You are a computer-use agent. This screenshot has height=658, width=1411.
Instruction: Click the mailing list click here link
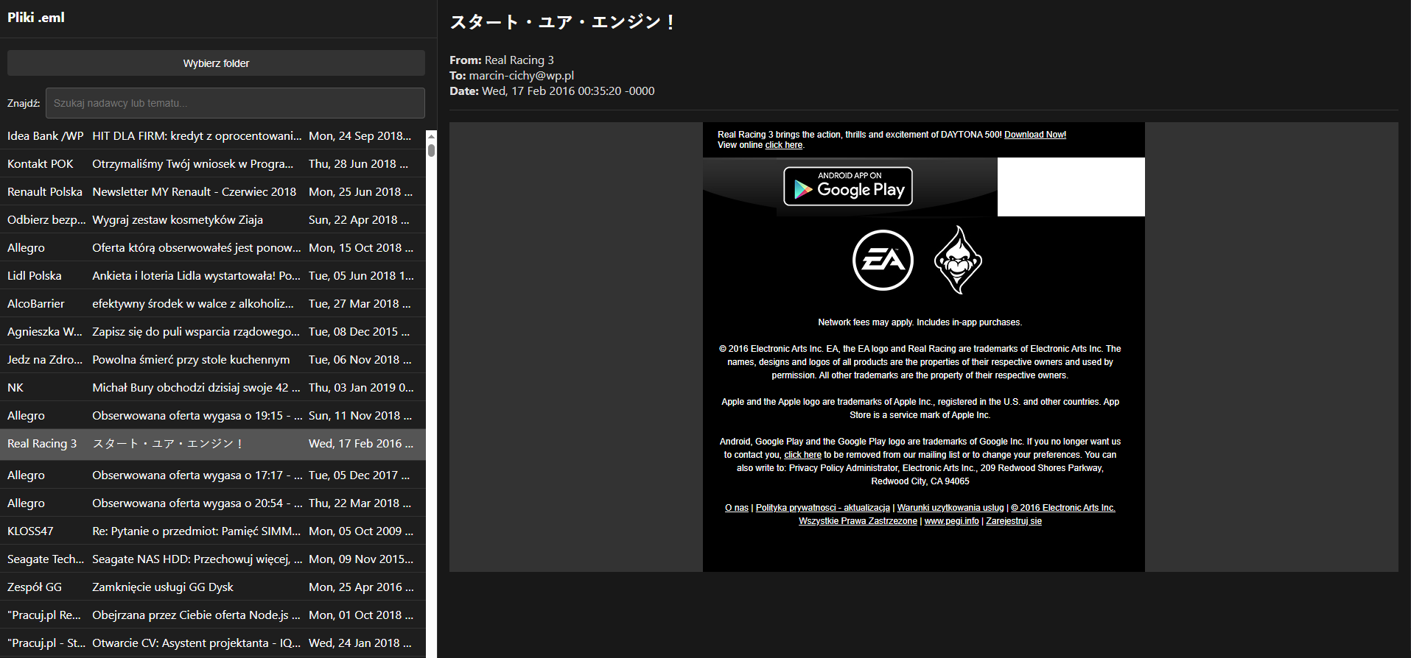point(802,455)
